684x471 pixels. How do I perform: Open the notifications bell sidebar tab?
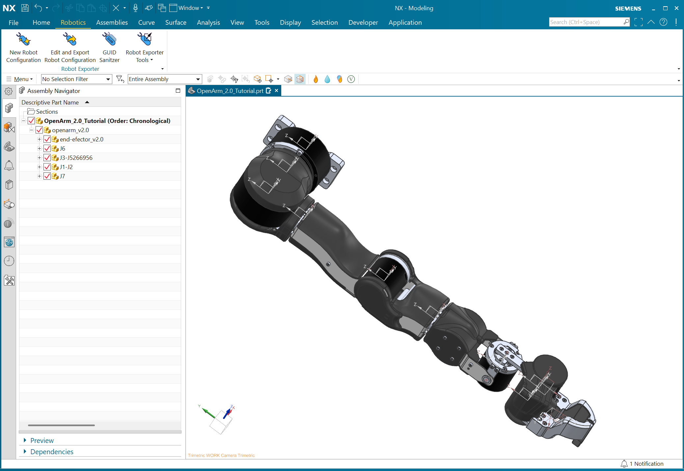[x=9, y=165]
